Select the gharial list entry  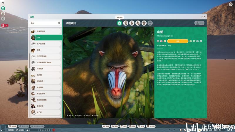[46, 75]
